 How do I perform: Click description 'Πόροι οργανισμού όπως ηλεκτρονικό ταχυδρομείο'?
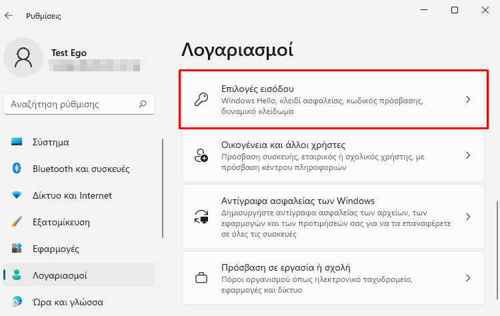[317, 279]
